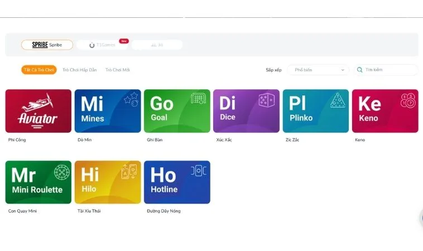Click the Tìm kiếm search field
The image size is (423, 251).
point(389,70)
